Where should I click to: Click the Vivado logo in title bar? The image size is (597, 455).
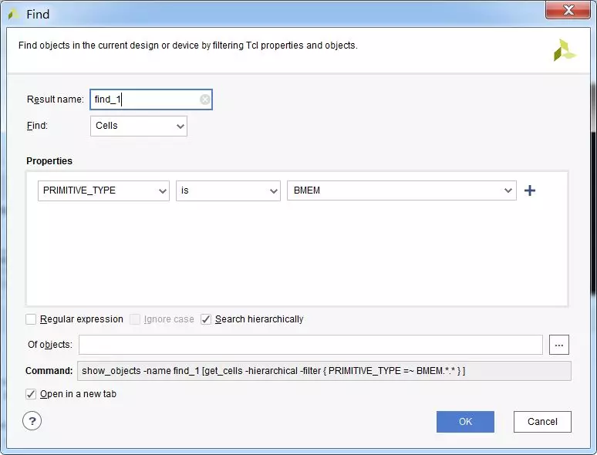pyautogui.click(x=14, y=14)
